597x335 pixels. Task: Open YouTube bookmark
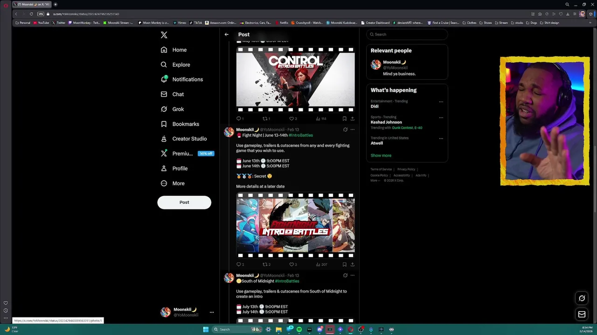click(x=42, y=23)
